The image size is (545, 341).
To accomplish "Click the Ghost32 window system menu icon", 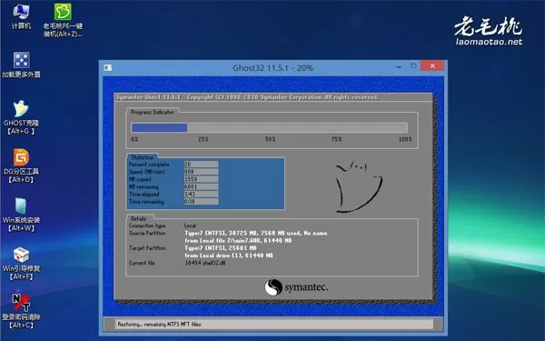I will pyautogui.click(x=108, y=67).
